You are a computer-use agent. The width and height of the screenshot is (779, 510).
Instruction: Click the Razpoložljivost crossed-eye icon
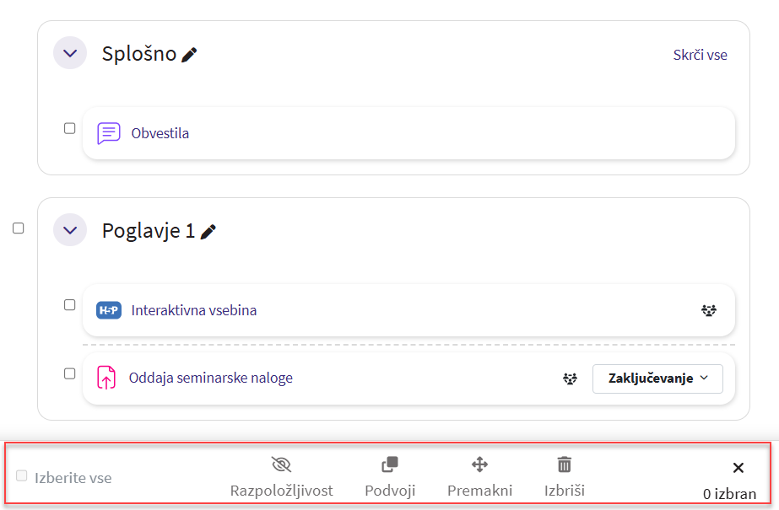(281, 464)
